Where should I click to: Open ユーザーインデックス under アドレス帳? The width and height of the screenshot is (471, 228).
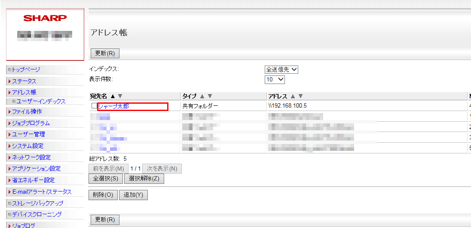pos(41,102)
